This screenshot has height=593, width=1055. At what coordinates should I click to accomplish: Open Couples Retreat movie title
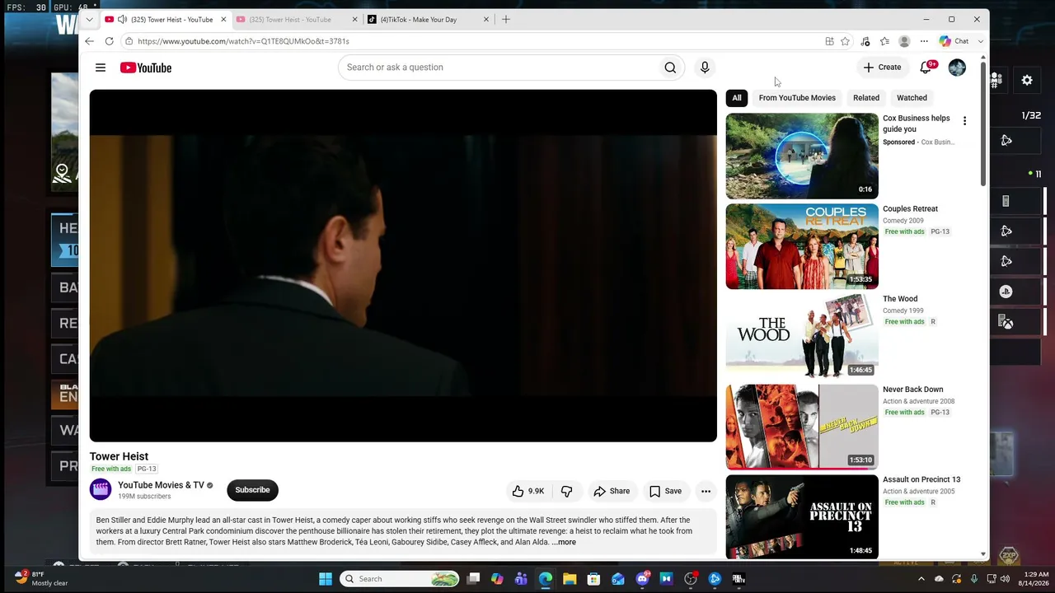(x=910, y=209)
